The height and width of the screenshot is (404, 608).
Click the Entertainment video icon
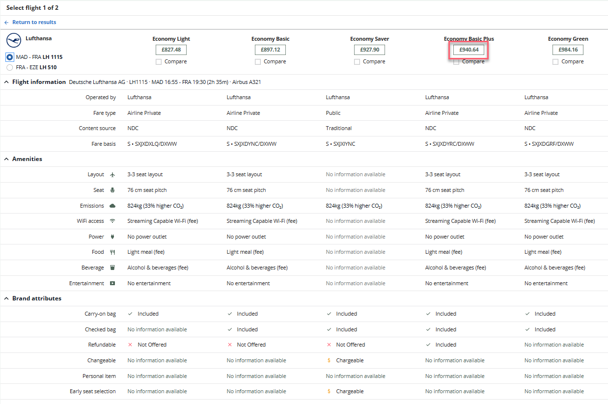point(112,283)
